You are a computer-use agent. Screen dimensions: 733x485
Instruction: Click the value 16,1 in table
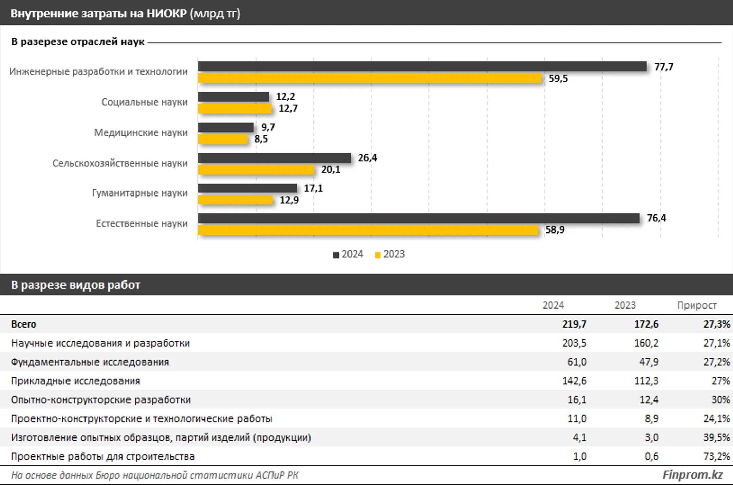(577, 400)
